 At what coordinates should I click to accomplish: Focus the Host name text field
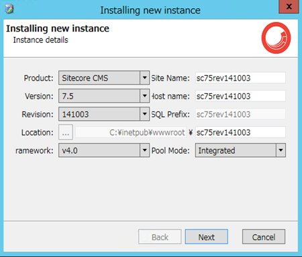(240, 96)
